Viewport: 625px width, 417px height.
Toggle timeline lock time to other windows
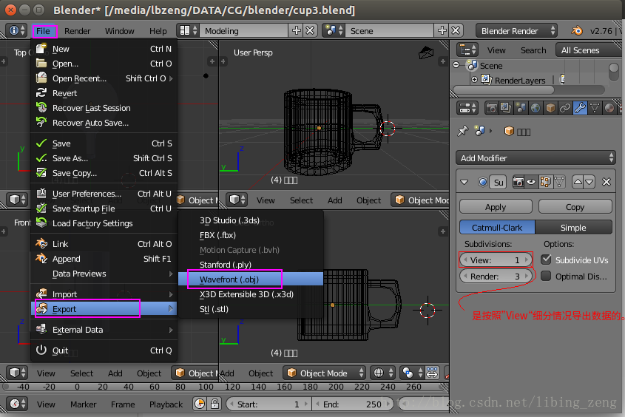click(x=214, y=404)
